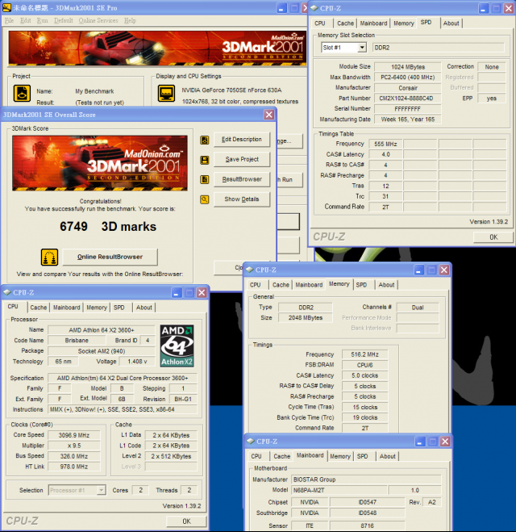Open the Edit menu in 3DMark
Image resolution: width=516 pixels, height=532 pixels.
(x=26, y=20)
